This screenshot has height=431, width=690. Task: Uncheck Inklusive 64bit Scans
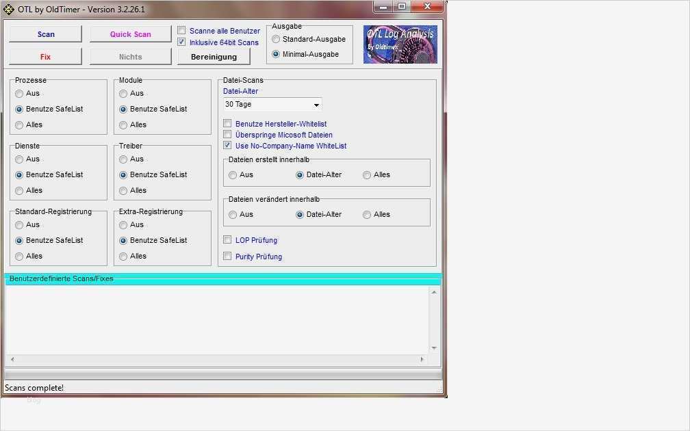click(181, 42)
